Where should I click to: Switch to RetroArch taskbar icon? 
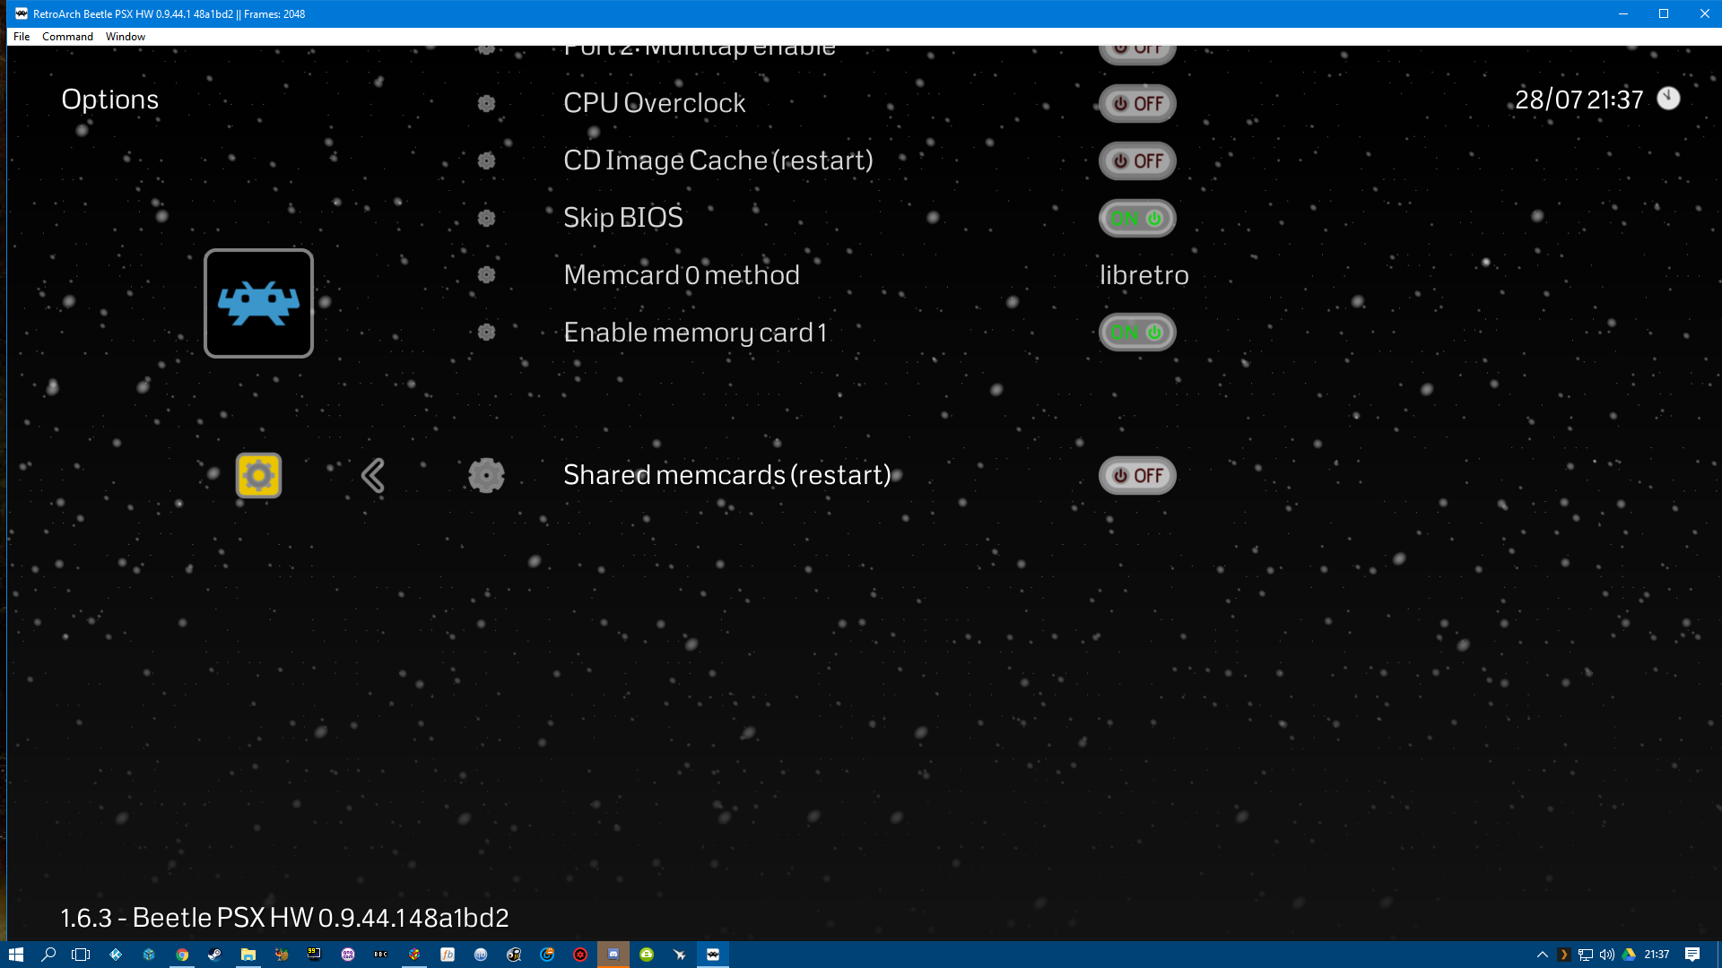tap(713, 955)
